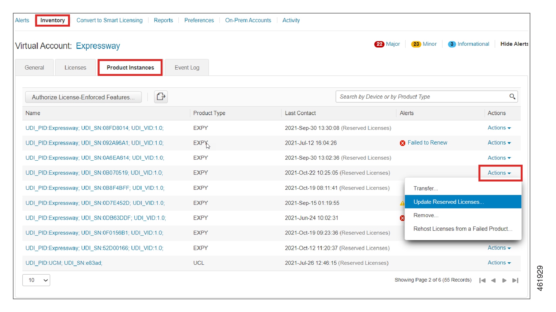Click the Major alerts link
This screenshot has width=556, height=312.
[x=393, y=44]
